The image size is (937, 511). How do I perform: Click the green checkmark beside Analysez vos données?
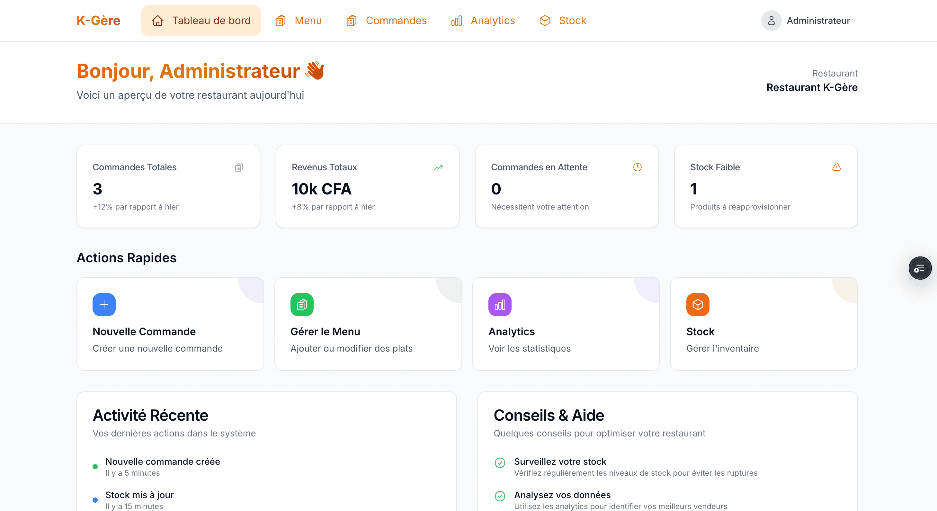[500, 496]
